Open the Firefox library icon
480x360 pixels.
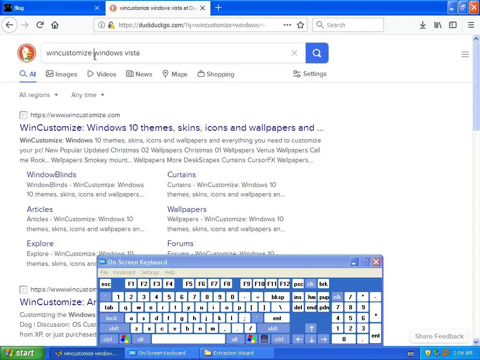tap(438, 25)
